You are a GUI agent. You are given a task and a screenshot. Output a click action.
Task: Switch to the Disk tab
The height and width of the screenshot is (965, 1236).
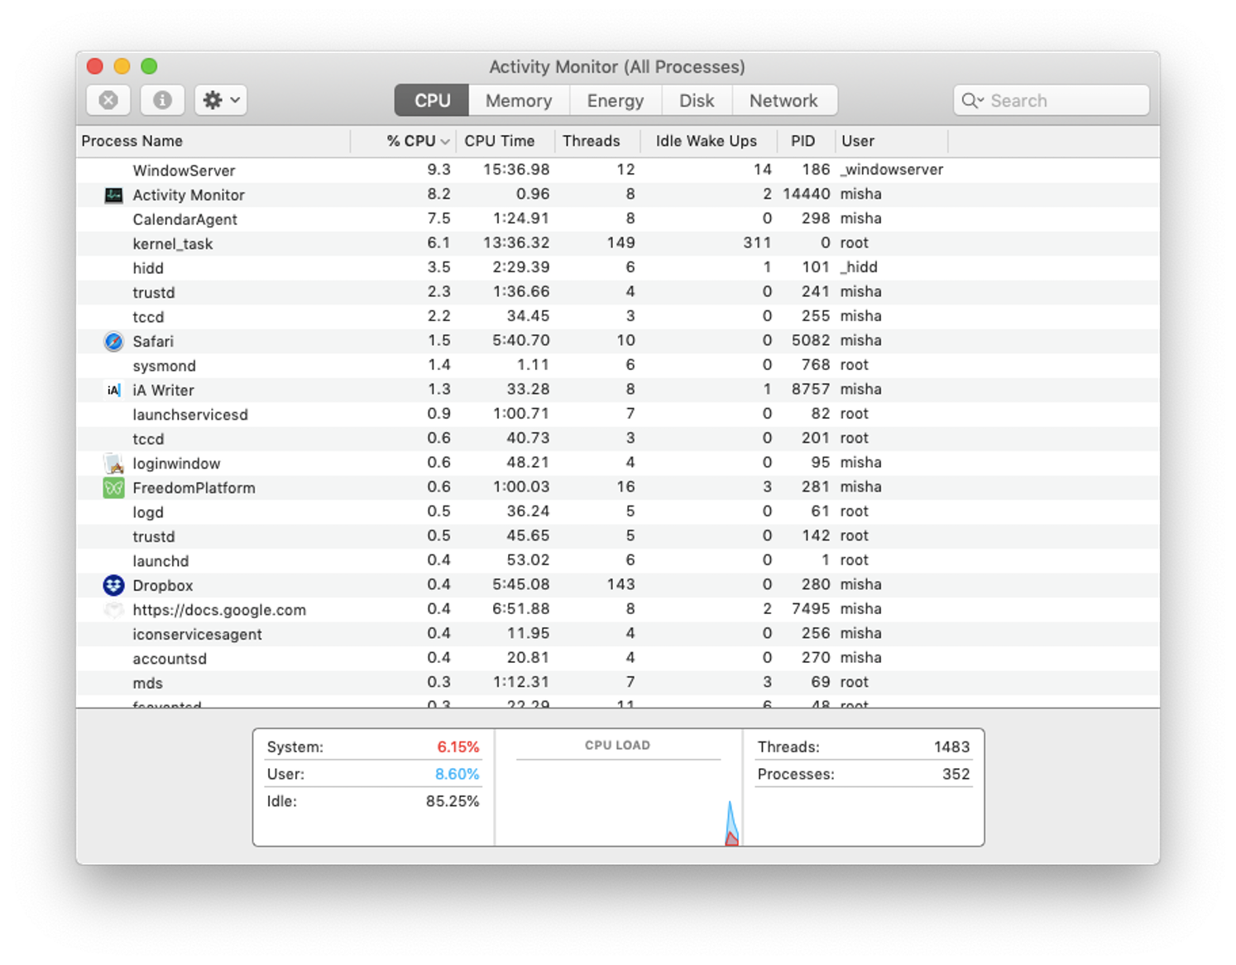point(697,100)
